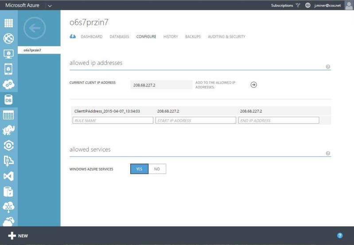Screen dimensions: 354x245
Task: Click the Start IP Address field
Action: 195,121
